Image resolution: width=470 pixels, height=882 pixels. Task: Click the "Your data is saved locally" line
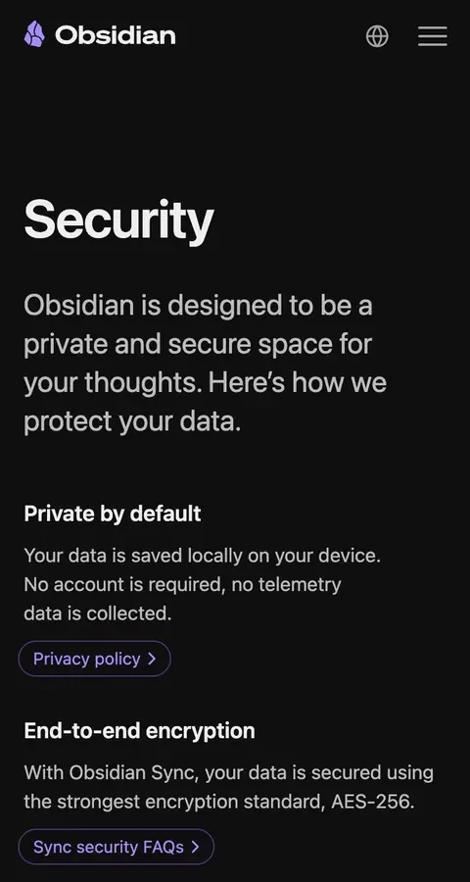pyautogui.click(x=203, y=556)
